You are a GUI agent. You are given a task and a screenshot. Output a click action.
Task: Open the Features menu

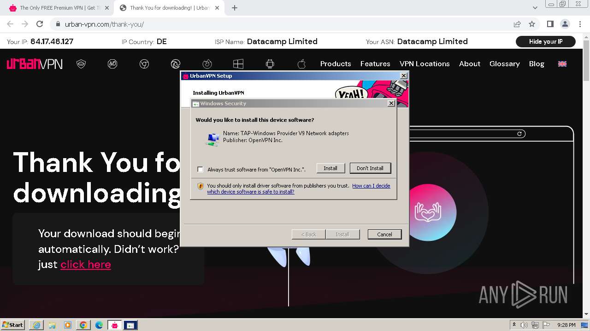click(x=375, y=64)
